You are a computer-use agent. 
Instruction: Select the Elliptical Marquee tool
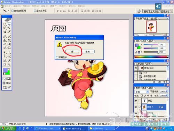5,24
